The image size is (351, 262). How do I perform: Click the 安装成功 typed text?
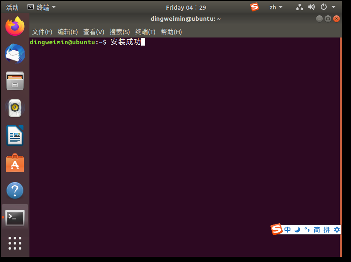[125, 42]
